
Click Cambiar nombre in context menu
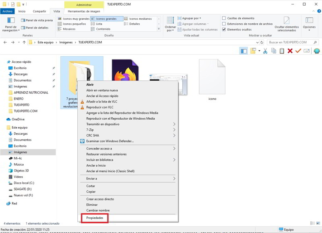pyautogui.click(x=98, y=211)
